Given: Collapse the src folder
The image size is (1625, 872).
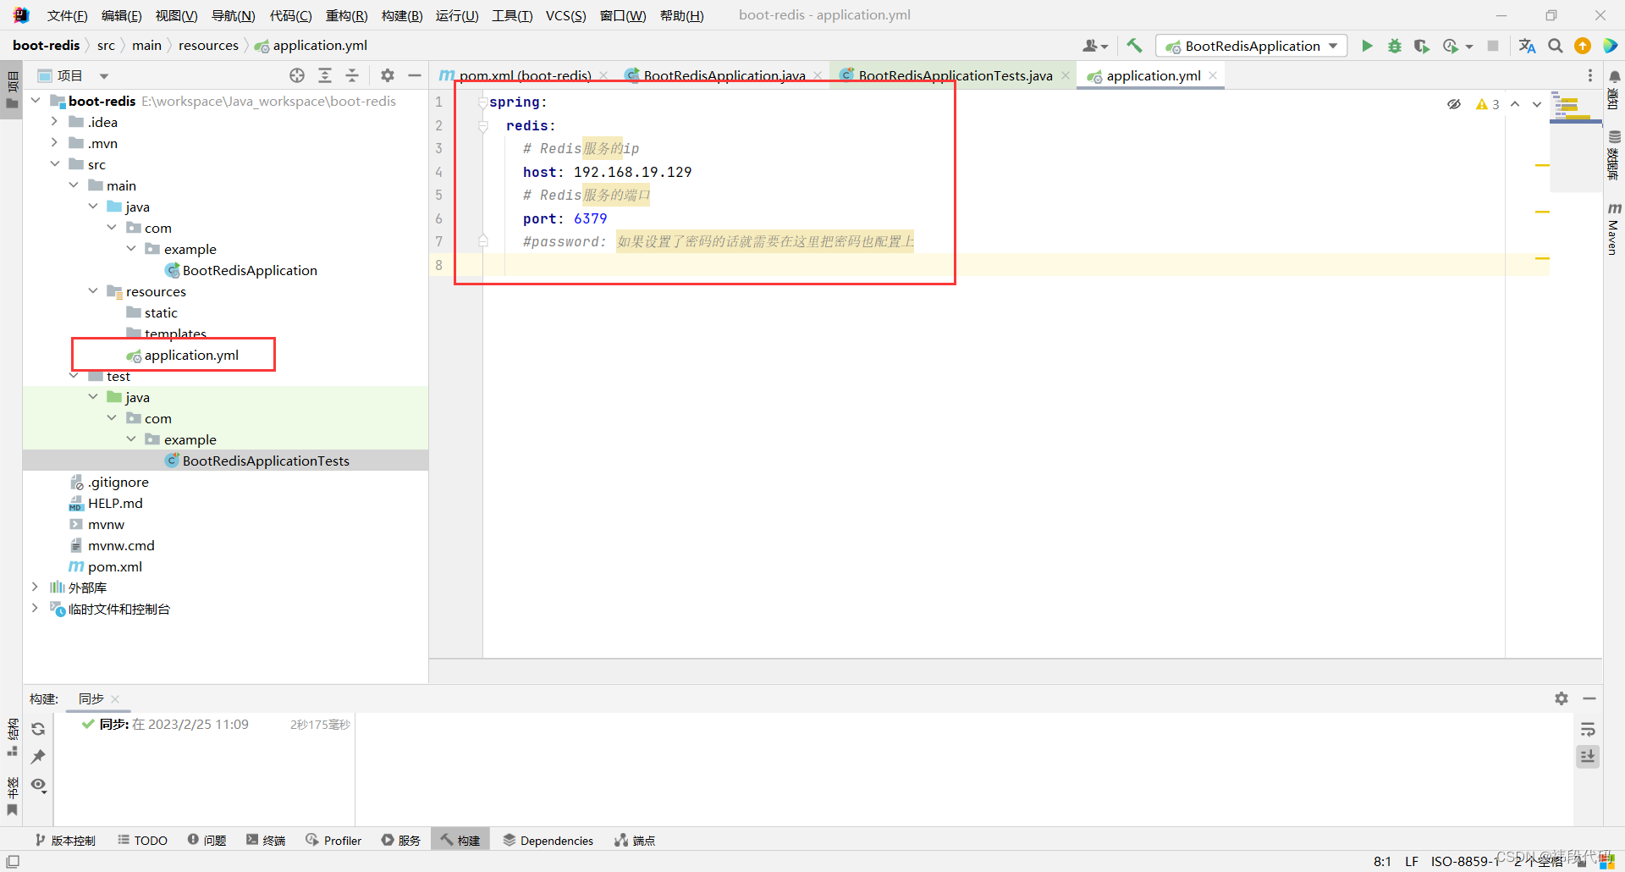Looking at the screenshot, I should click(54, 164).
